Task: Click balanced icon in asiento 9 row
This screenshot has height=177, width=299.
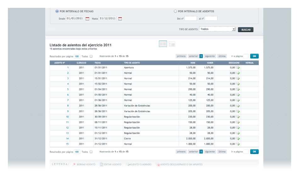Action: point(238,111)
